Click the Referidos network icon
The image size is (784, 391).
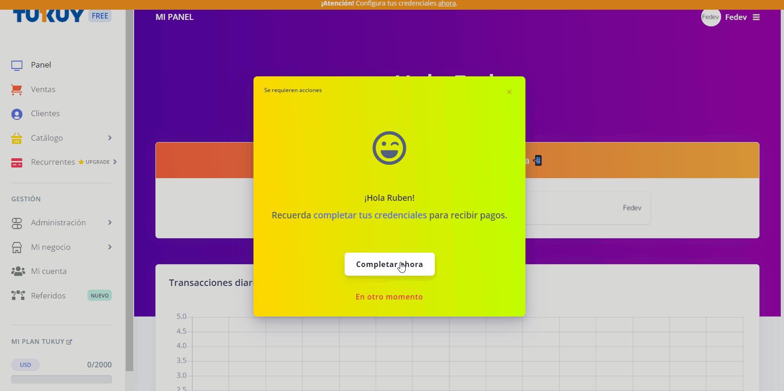pyautogui.click(x=18, y=296)
